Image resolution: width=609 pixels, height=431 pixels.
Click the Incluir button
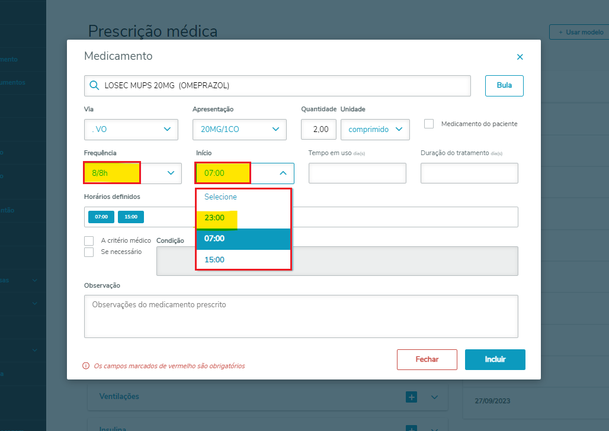495,359
